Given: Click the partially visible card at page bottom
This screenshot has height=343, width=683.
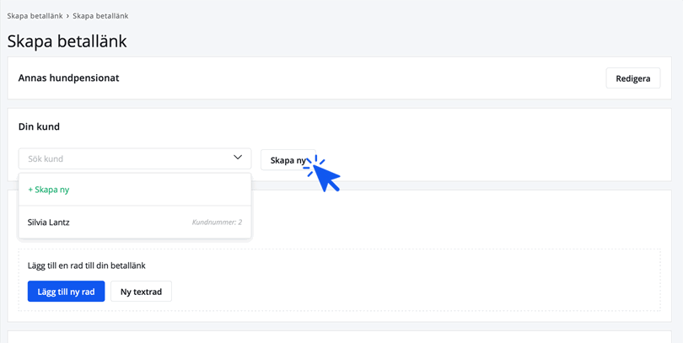Looking at the screenshot, I should (339, 337).
